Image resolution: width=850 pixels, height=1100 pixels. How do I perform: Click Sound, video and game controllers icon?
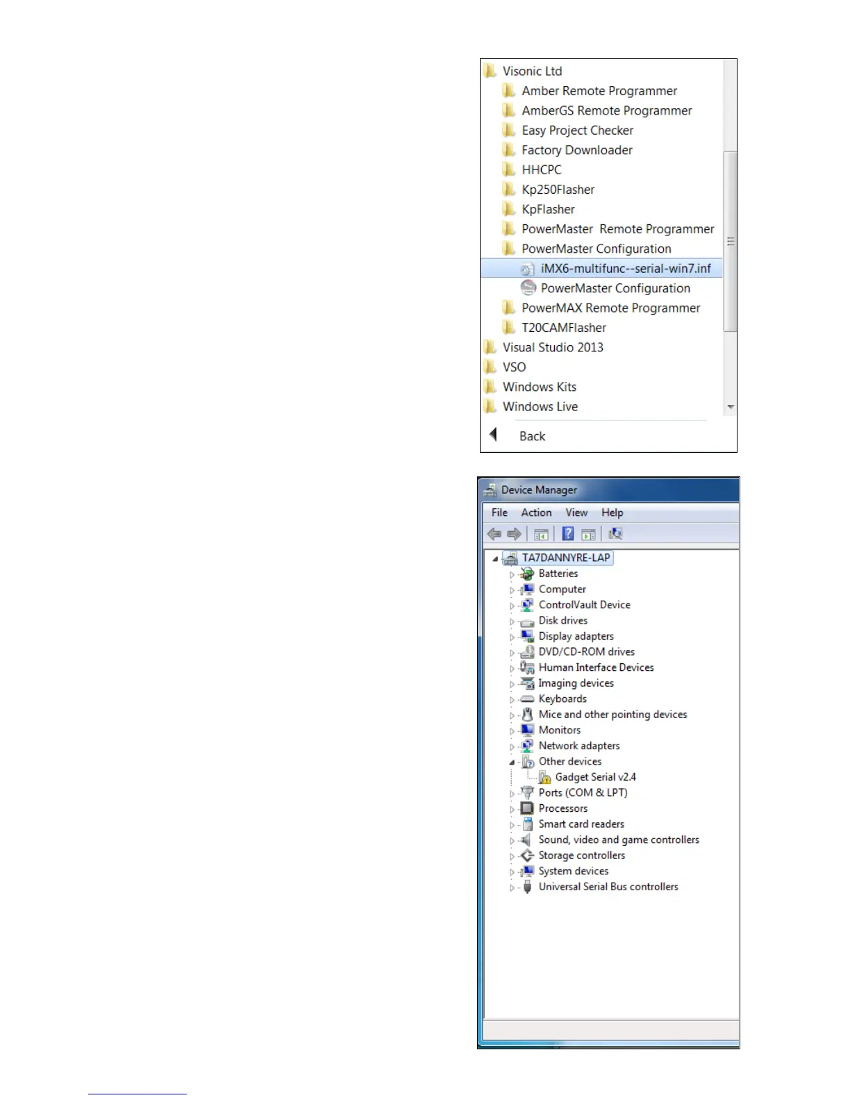[527, 840]
